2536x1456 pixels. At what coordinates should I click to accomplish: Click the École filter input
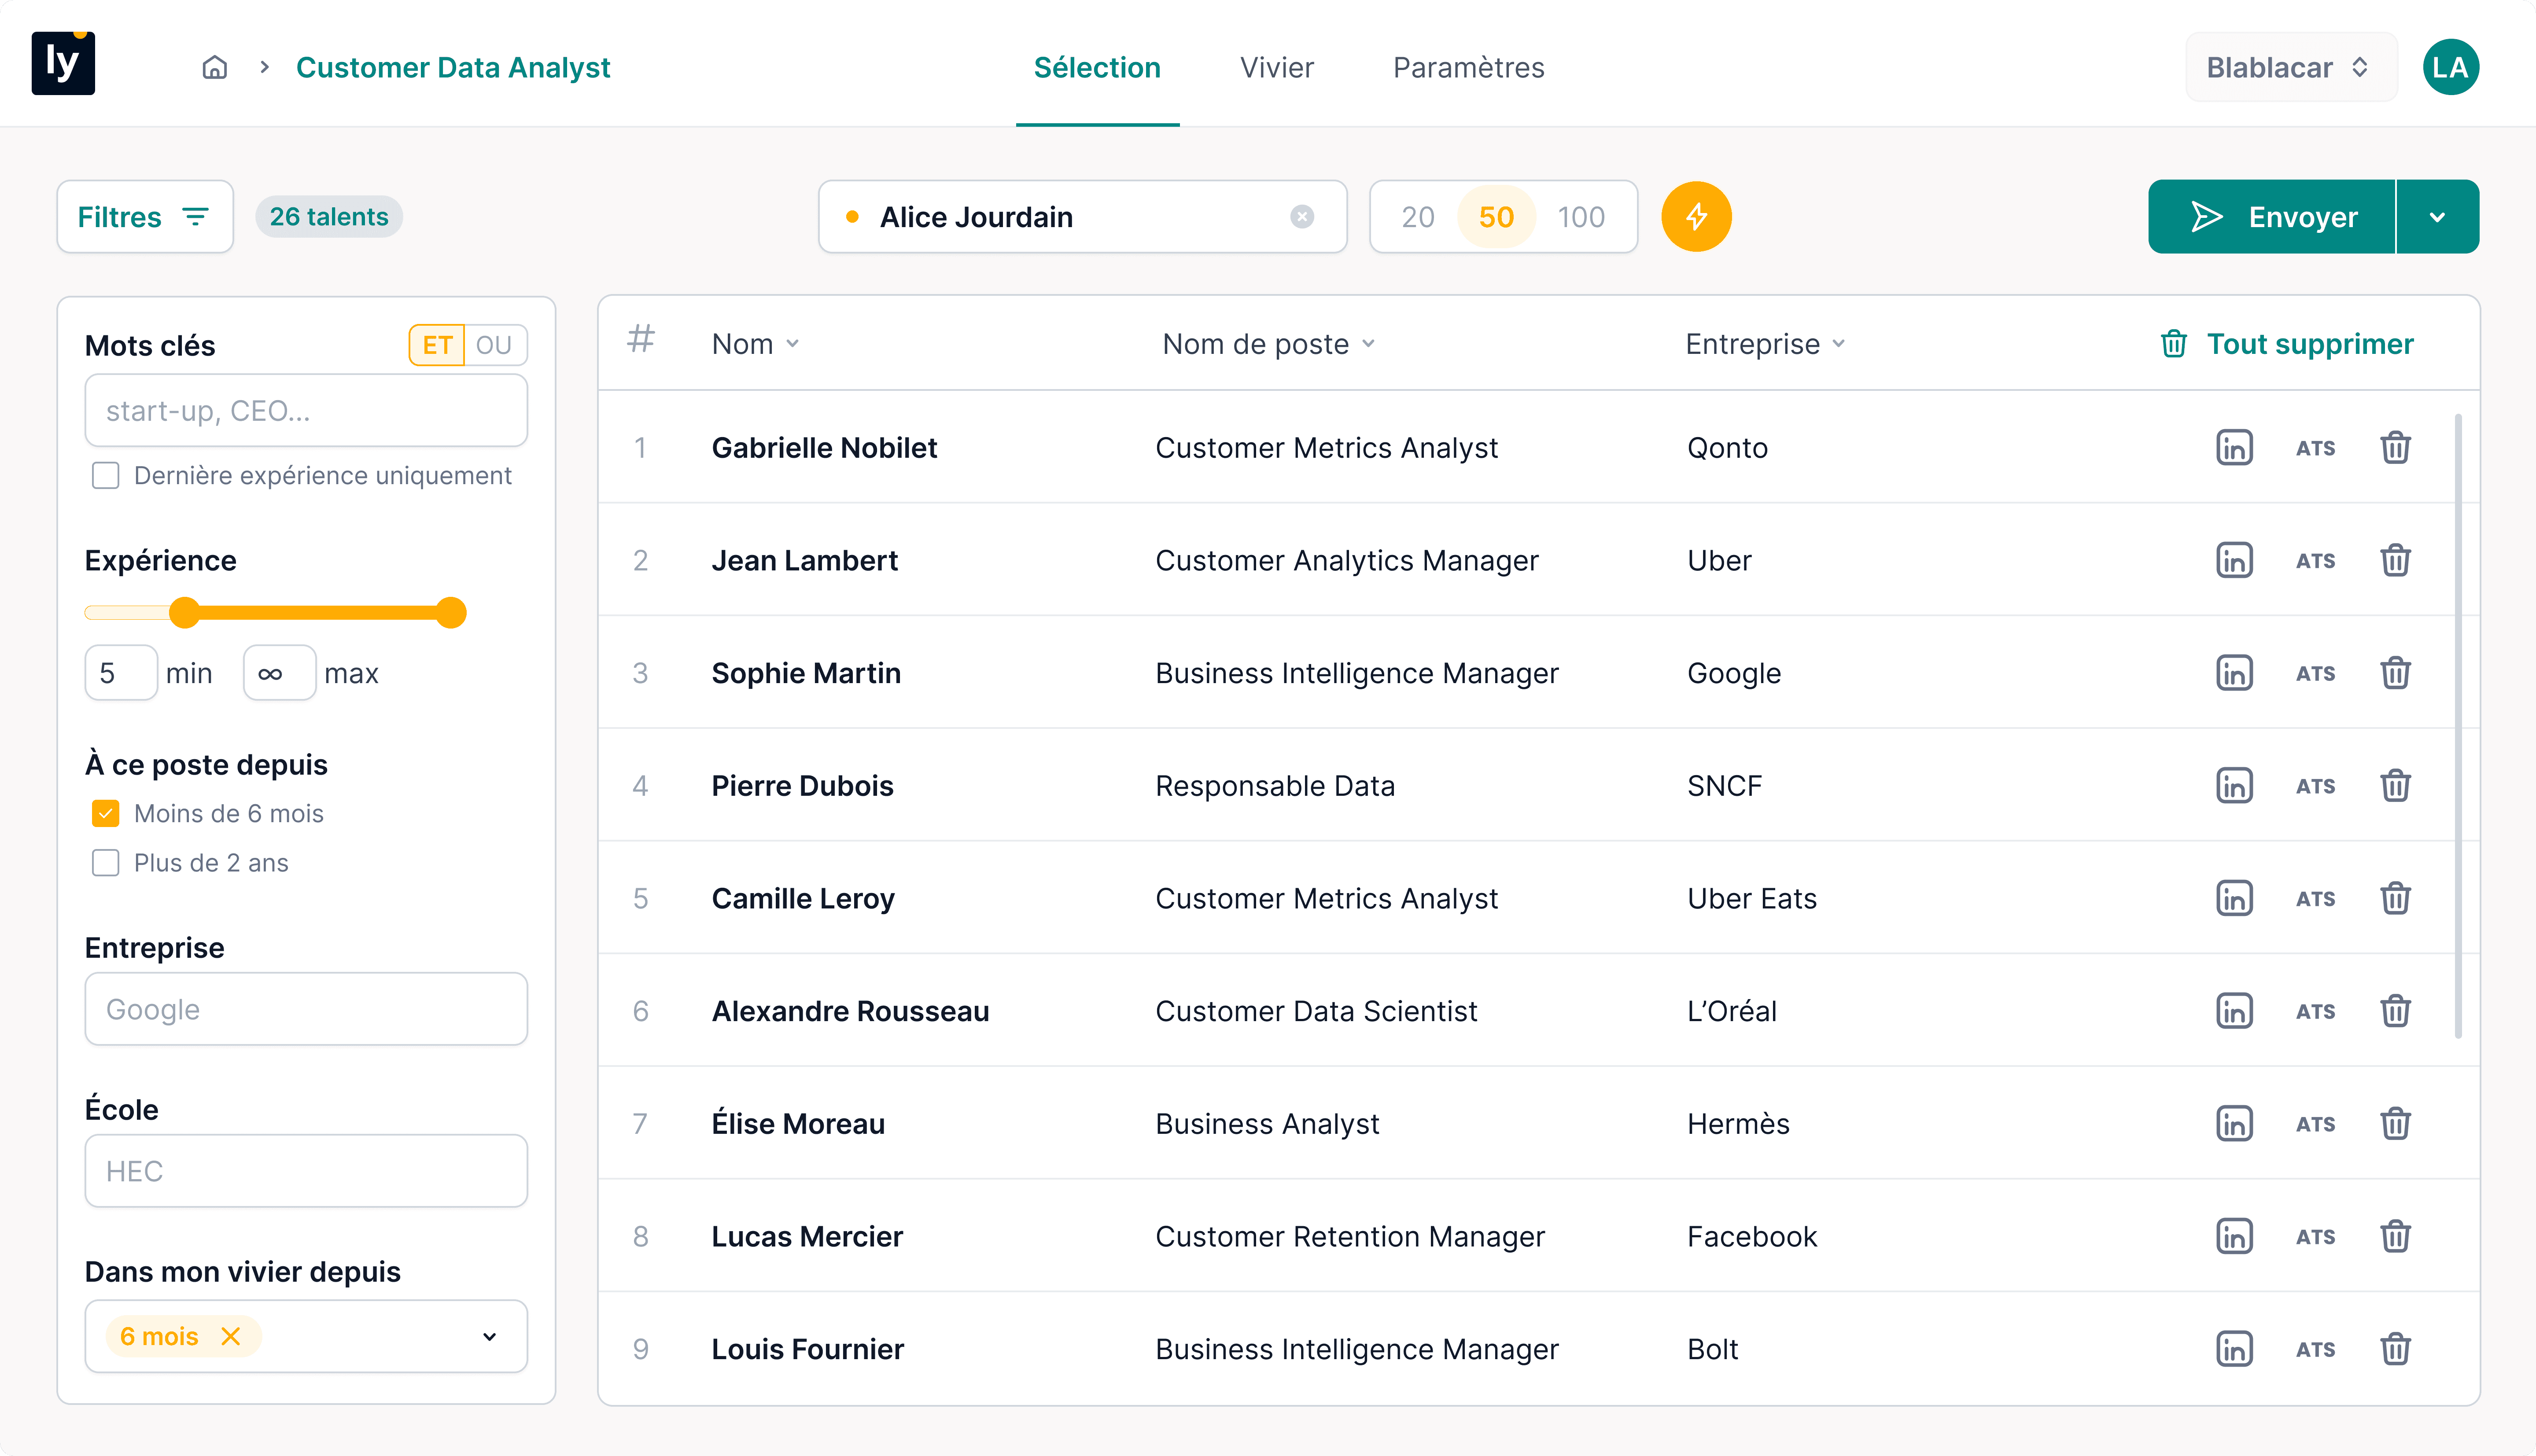(x=306, y=1170)
